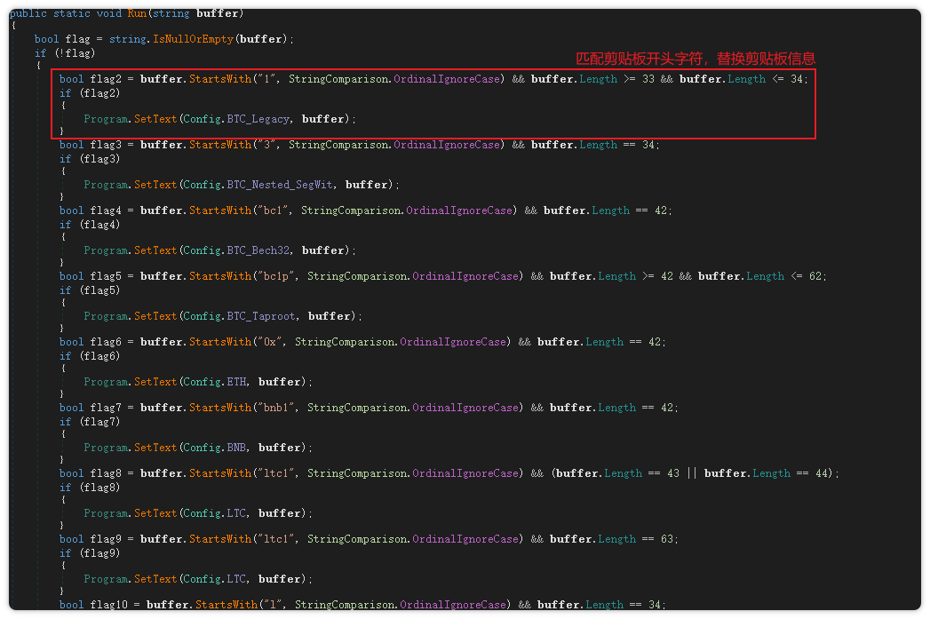Click the "0x" string literal
This screenshot has height=619, width=930.
273,342
